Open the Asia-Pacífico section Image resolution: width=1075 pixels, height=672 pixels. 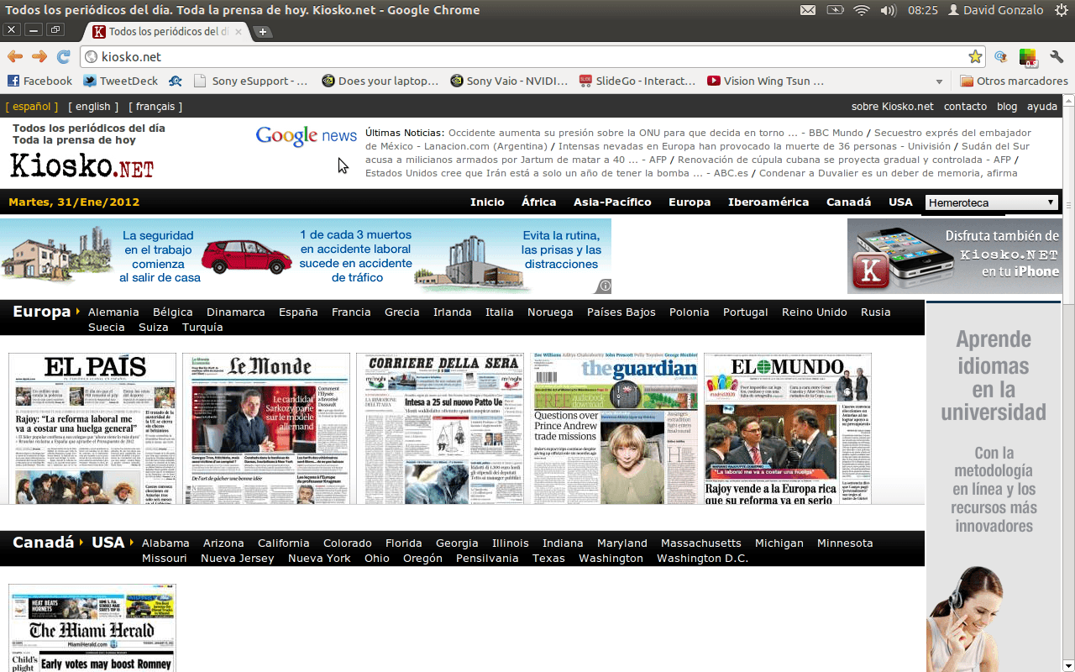[x=612, y=202]
